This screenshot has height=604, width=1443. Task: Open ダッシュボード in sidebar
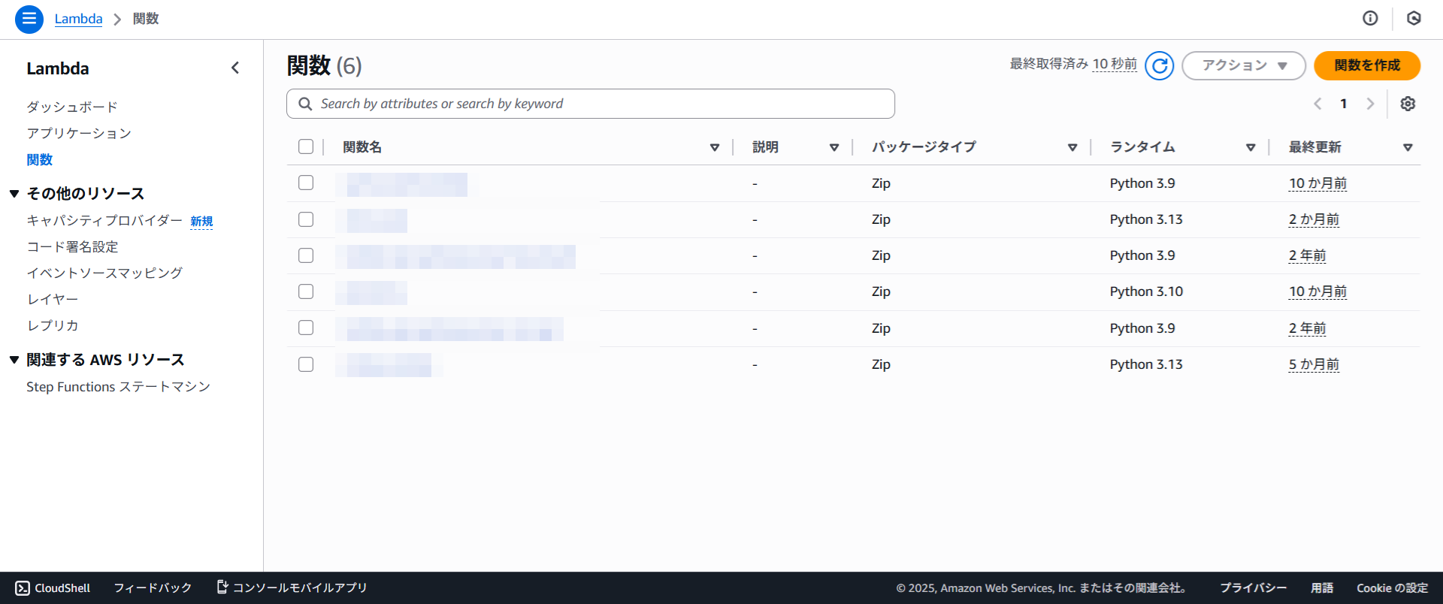[72, 107]
